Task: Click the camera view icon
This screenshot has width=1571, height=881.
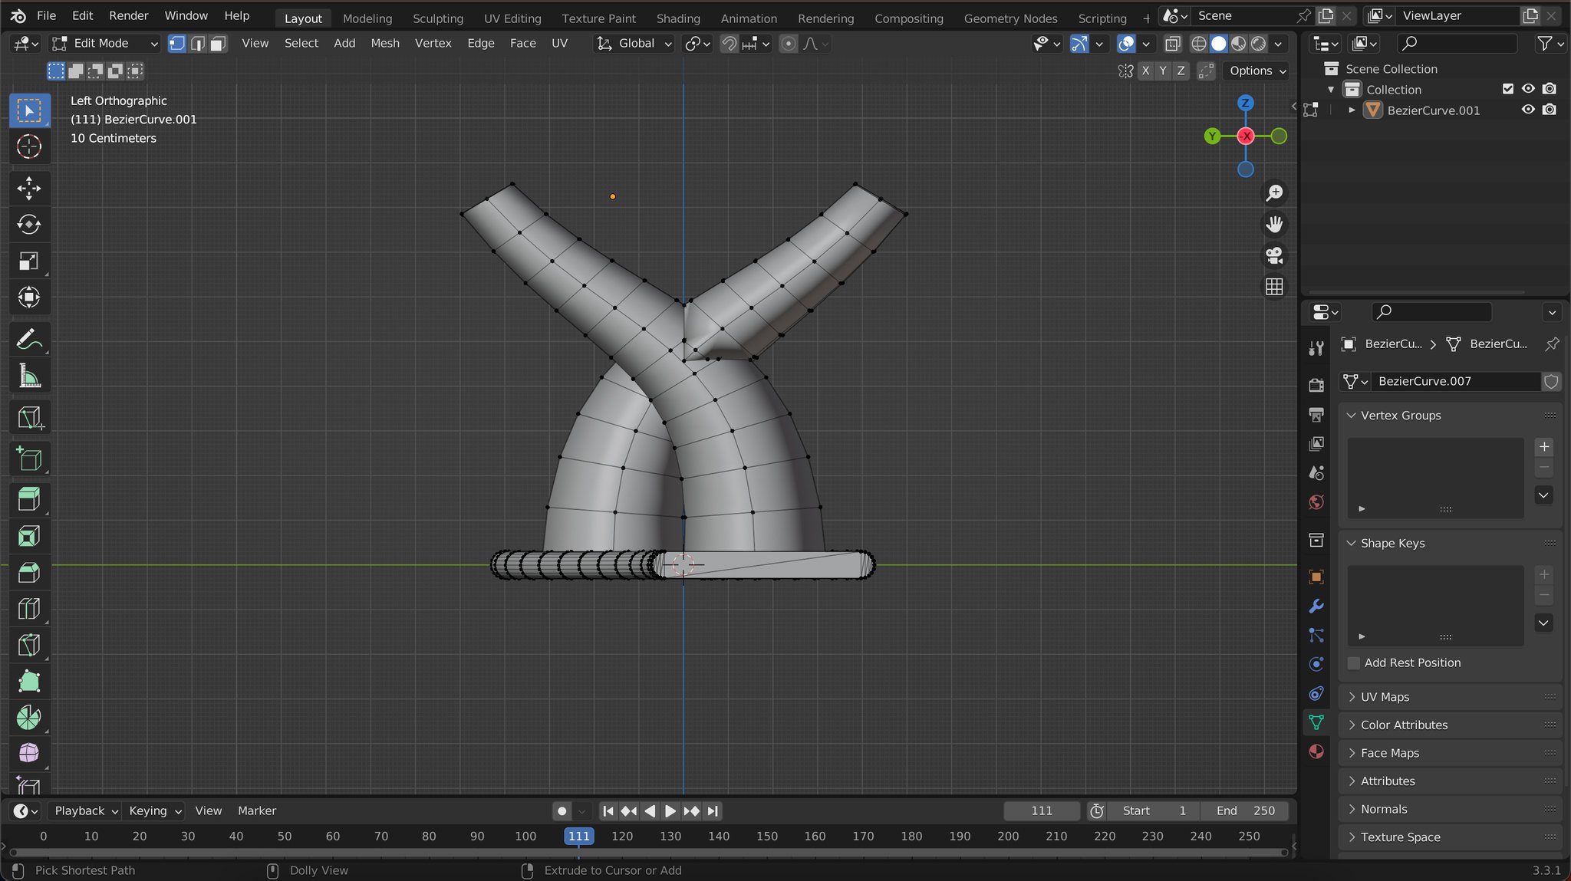Action: click(x=1274, y=255)
